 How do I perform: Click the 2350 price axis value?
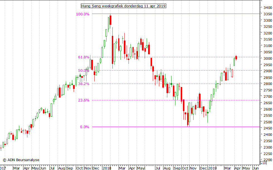point(268,141)
